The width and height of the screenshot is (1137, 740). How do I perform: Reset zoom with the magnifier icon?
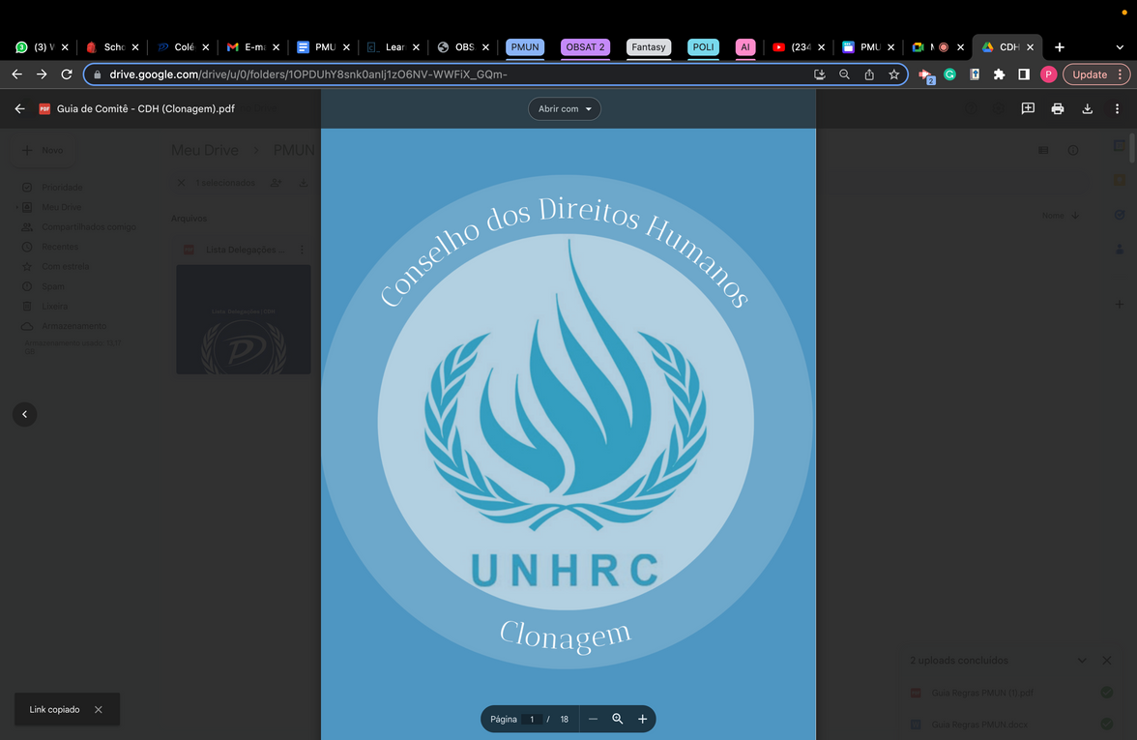coord(618,719)
